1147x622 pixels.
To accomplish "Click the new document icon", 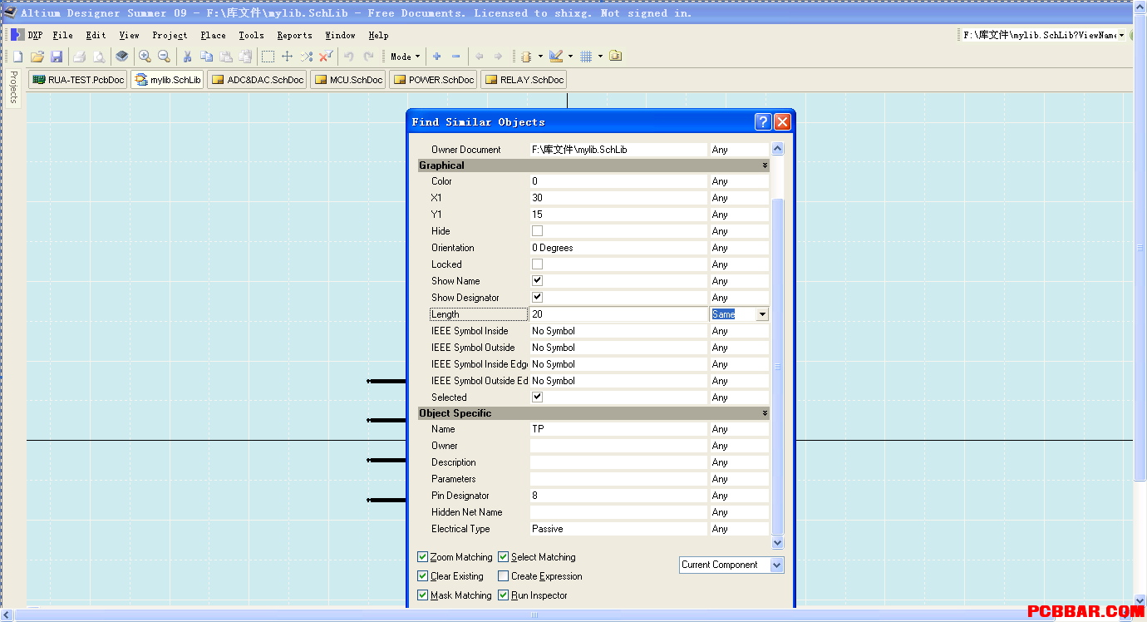I will [17, 57].
